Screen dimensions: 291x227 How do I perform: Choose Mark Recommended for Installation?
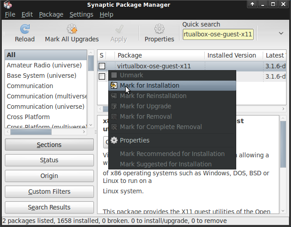[172, 154]
